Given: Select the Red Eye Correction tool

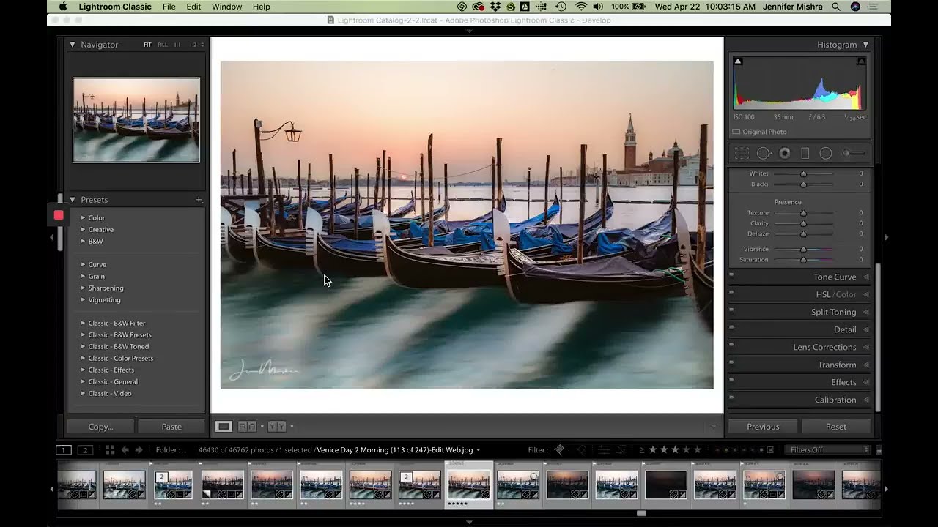Looking at the screenshot, I should point(785,153).
